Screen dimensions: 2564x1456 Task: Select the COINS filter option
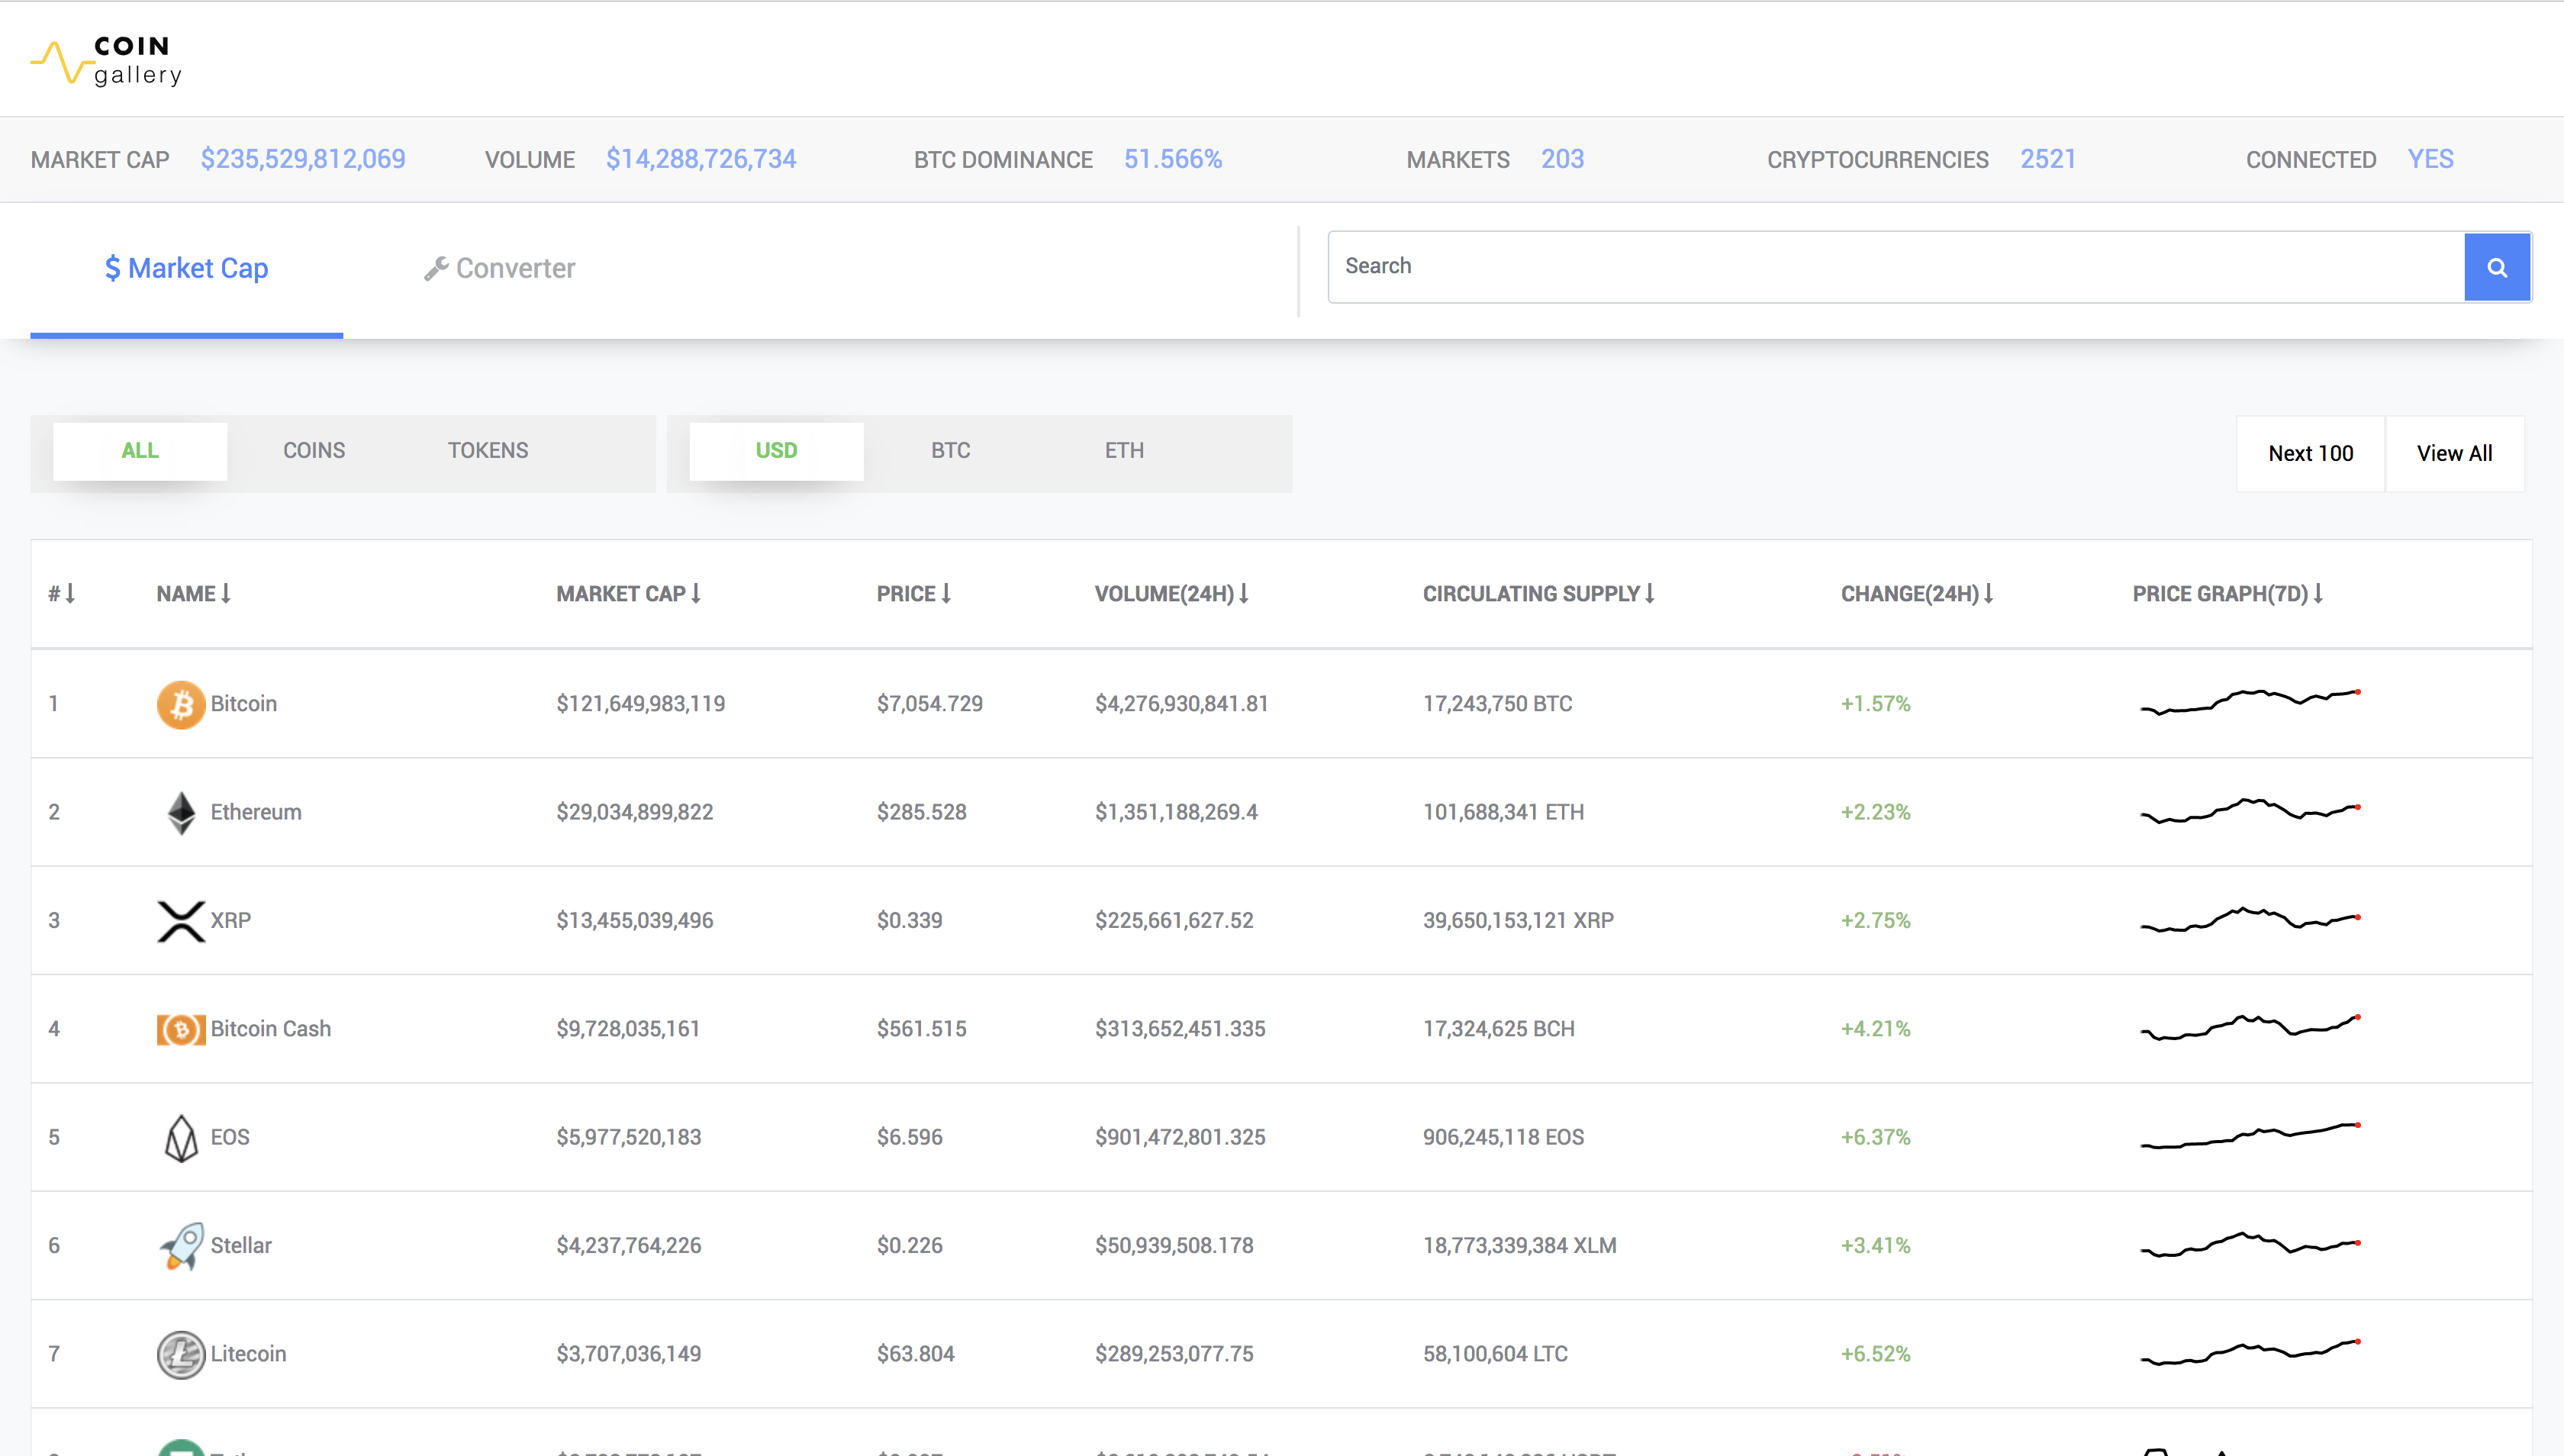(x=314, y=451)
